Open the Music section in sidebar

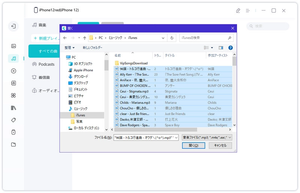click(13, 59)
